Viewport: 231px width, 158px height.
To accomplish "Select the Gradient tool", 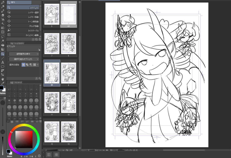I will (x=3, y=49).
